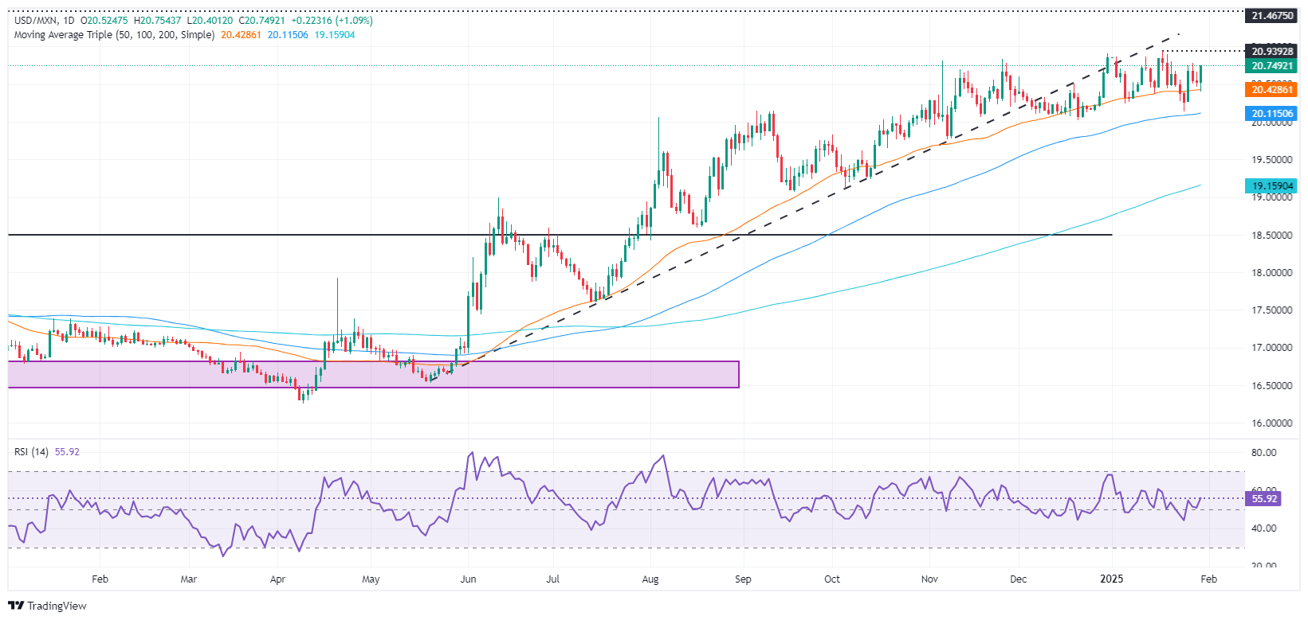Click the Aug label on the time axis
The height and width of the screenshot is (620, 1308).
(650, 579)
